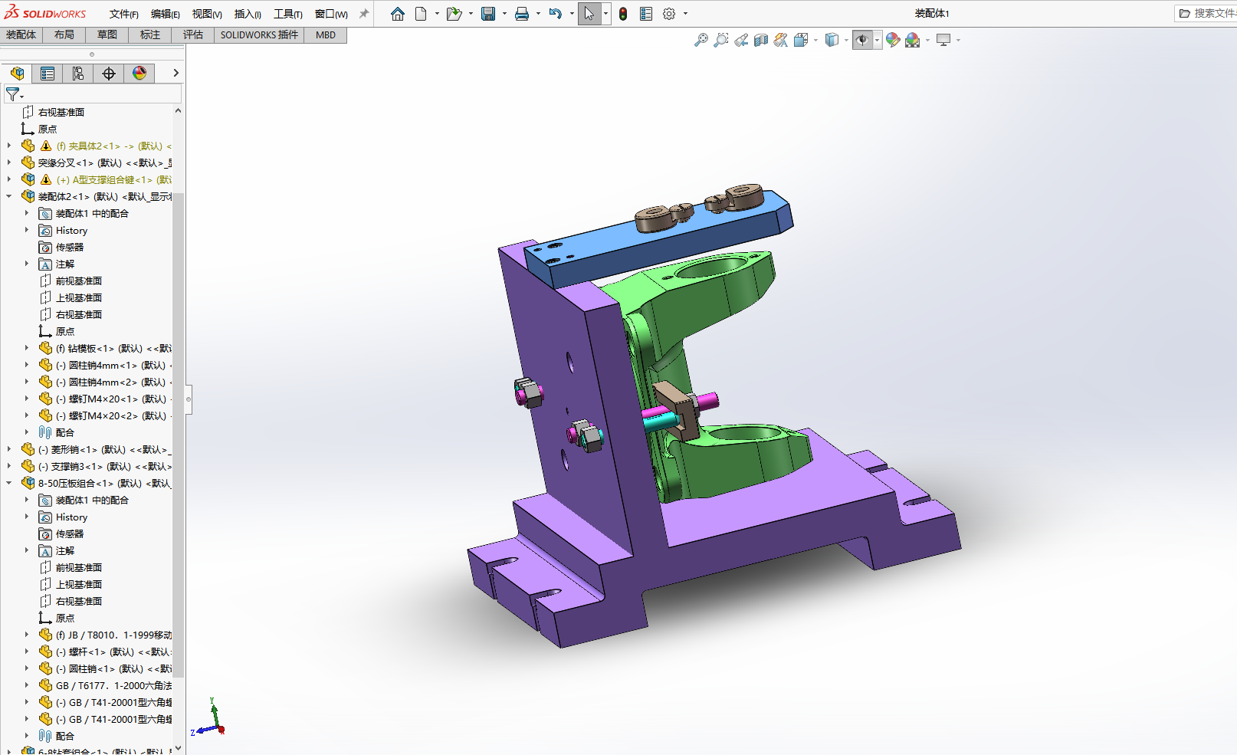Viewport: 1237px width, 755px height.
Task: Click the panel collapse handle on the tree edge
Action: pyautogui.click(x=189, y=399)
